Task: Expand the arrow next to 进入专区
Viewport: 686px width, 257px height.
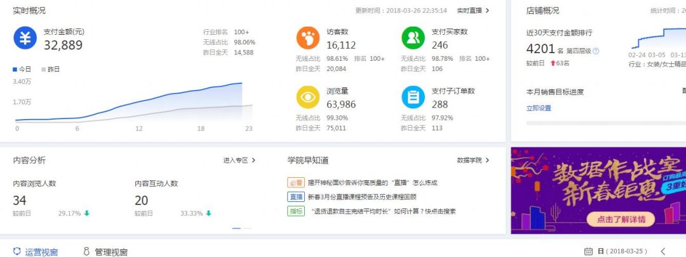Action: click(x=253, y=161)
